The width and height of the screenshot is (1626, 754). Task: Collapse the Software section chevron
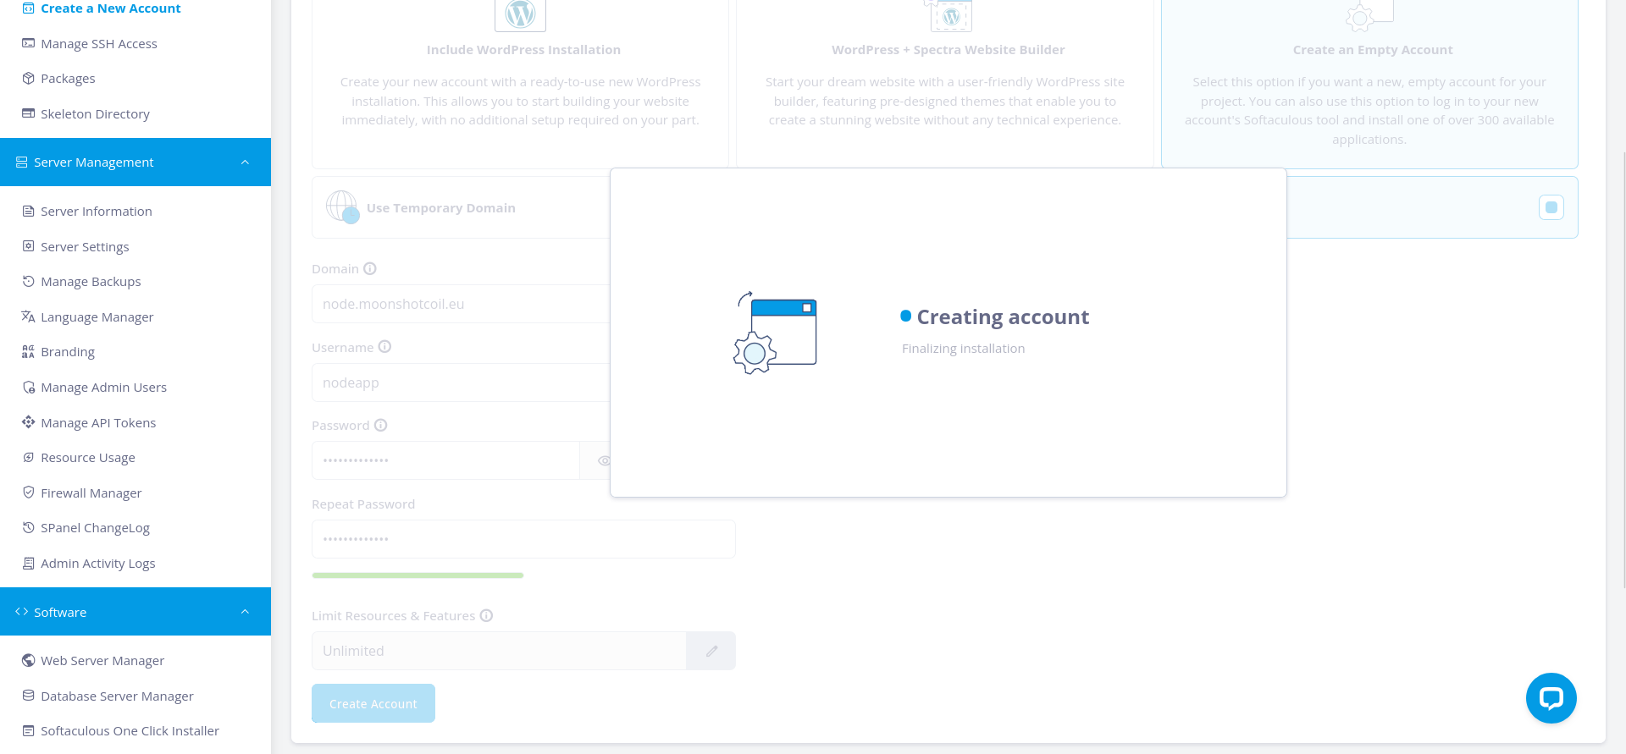tap(245, 612)
